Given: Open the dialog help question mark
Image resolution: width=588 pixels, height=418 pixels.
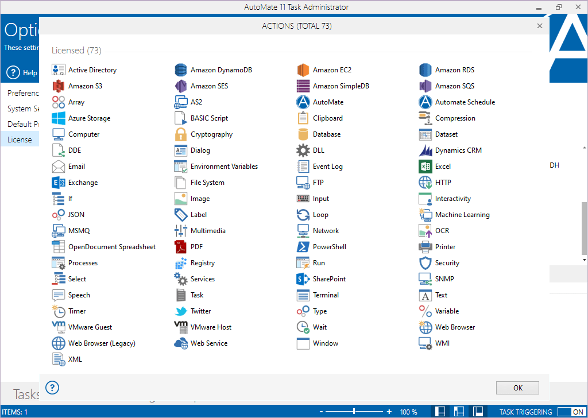Looking at the screenshot, I should pyautogui.click(x=52, y=388).
